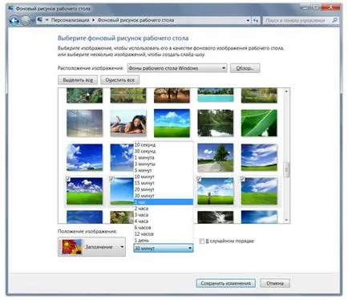This screenshot has height=300, width=348.
Task: Choose 1 день from the interval list
Action: tap(163, 240)
